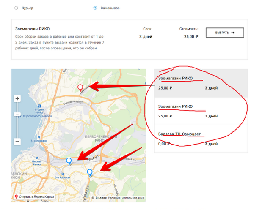Click the ВЫБРАТЬ button
Image resolution: width=254 pixels, height=210 pixels.
(x=225, y=33)
